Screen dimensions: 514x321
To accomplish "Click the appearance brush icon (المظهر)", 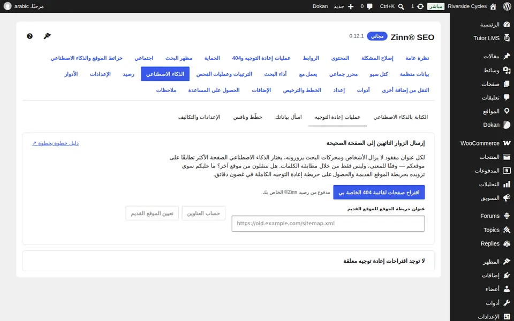I will pos(507,262).
